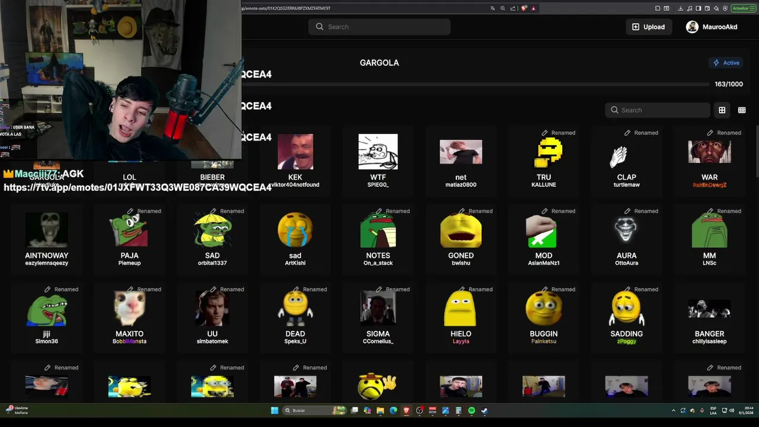Viewport: 759px width, 427px height.
Task: Click Renamed pencil icon above CLAP
Action: [627, 133]
